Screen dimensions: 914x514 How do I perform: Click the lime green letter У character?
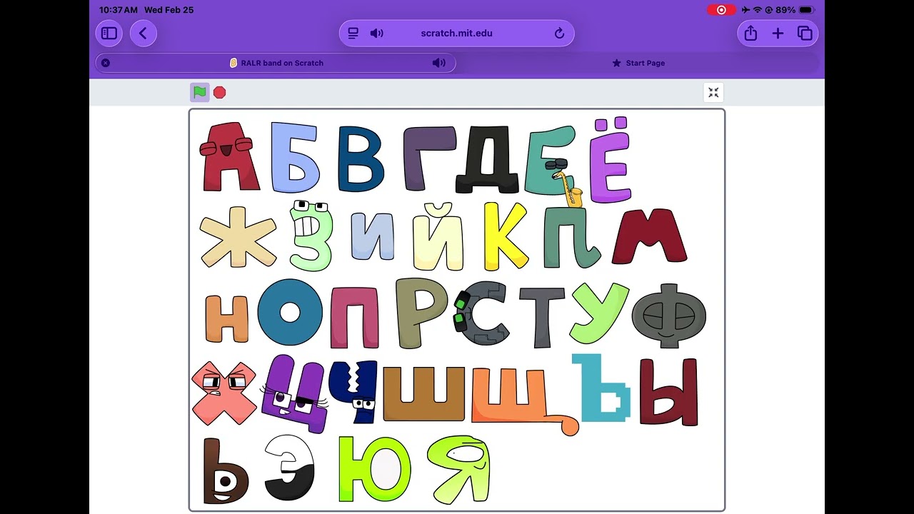coord(599,313)
